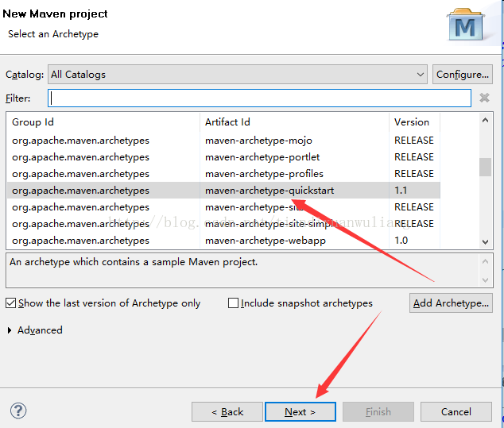Click RELEASE version in the mojo row
Image resolution: width=504 pixels, height=428 pixels.
click(414, 141)
